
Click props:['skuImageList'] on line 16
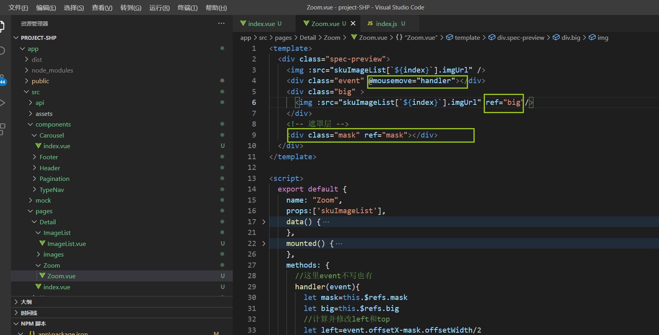pyautogui.click(x=336, y=211)
